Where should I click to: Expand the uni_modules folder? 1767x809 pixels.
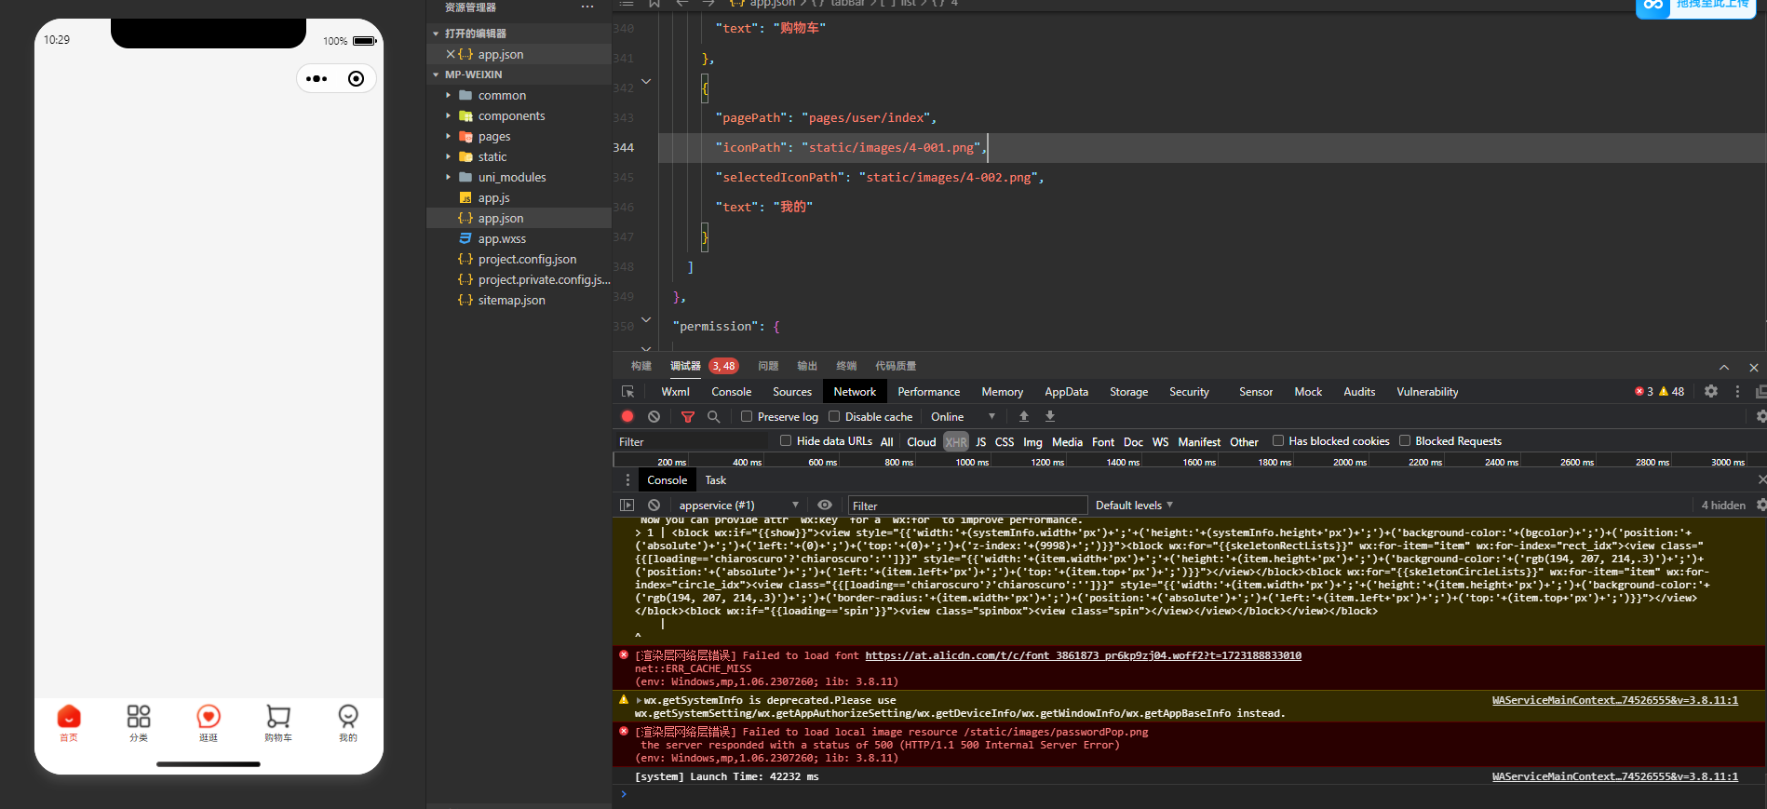point(448,177)
